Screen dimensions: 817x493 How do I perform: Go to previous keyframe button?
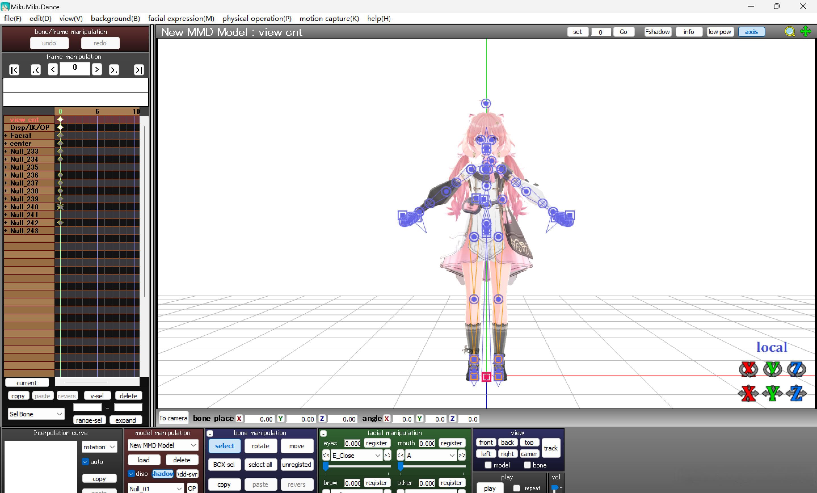click(x=35, y=70)
